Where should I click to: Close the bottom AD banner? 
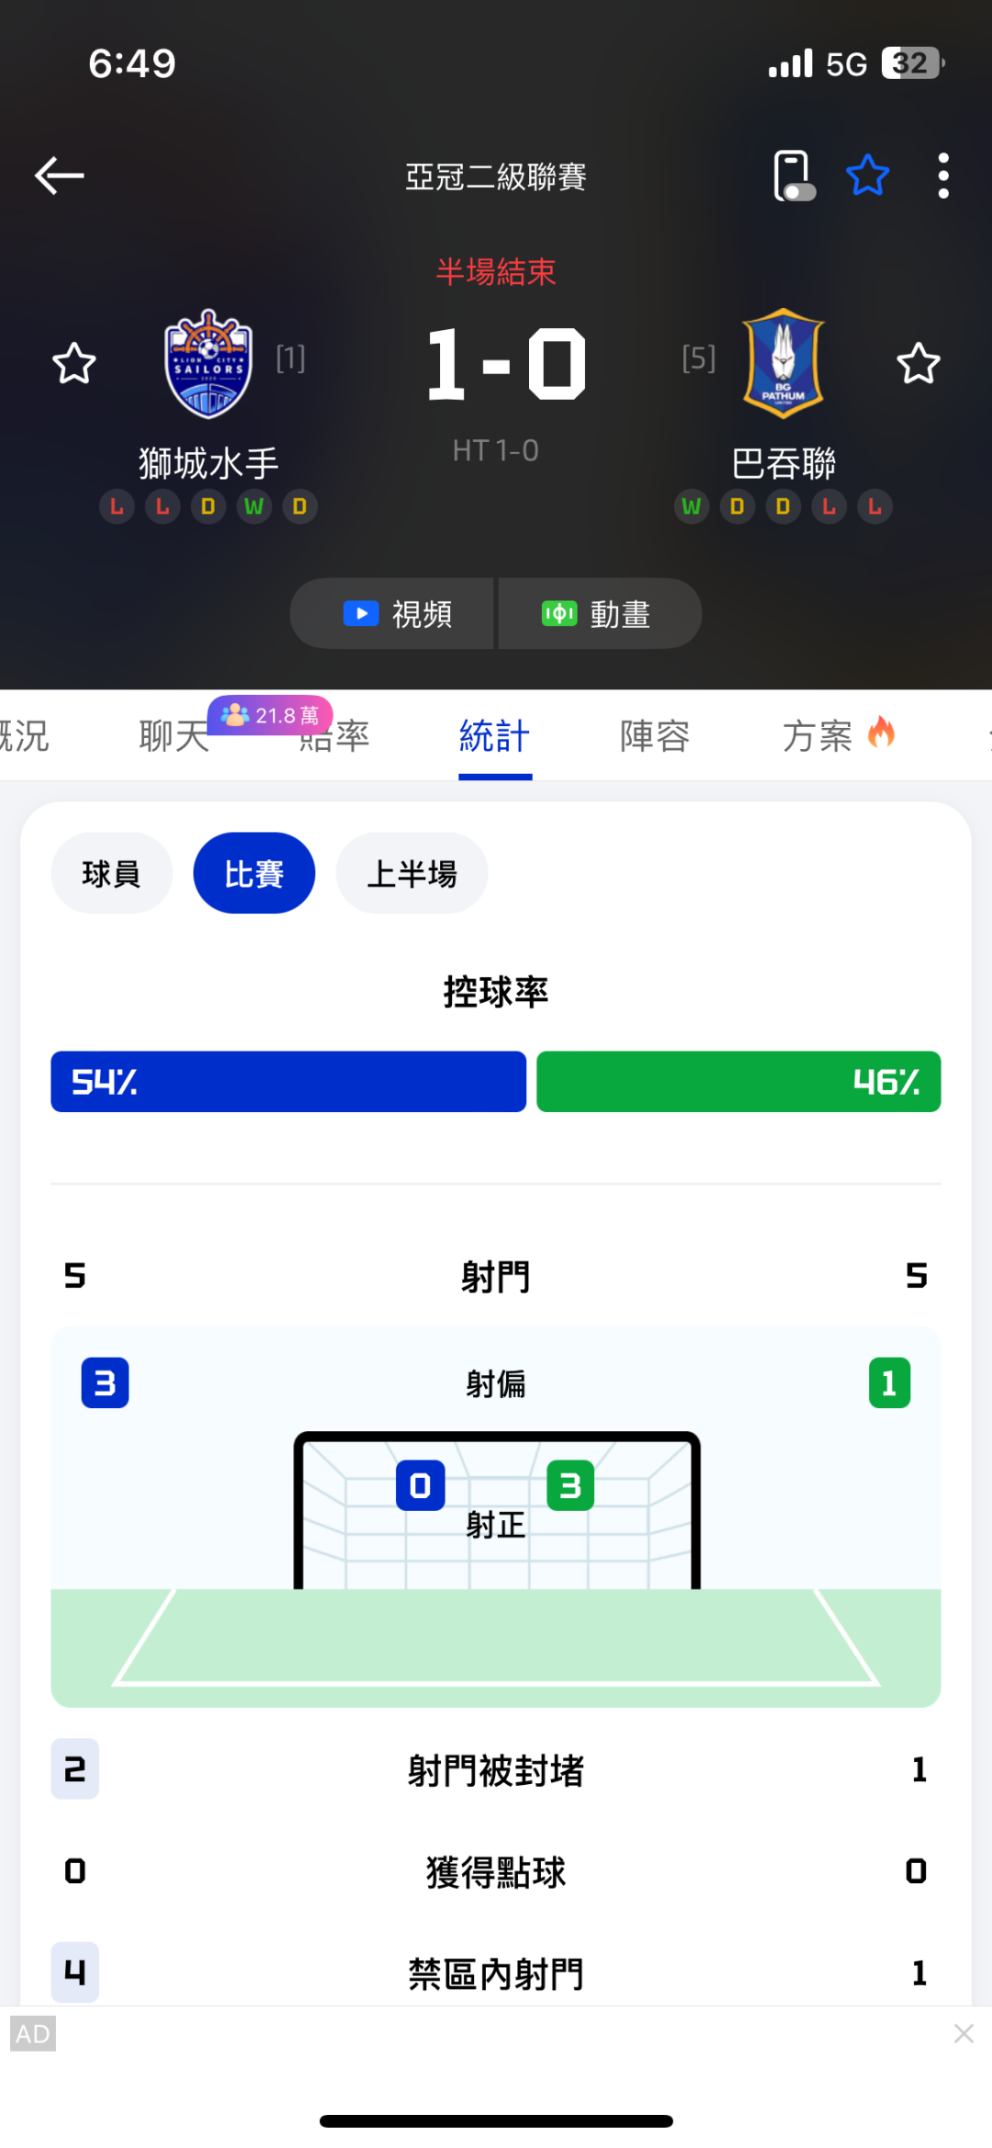click(x=964, y=2033)
